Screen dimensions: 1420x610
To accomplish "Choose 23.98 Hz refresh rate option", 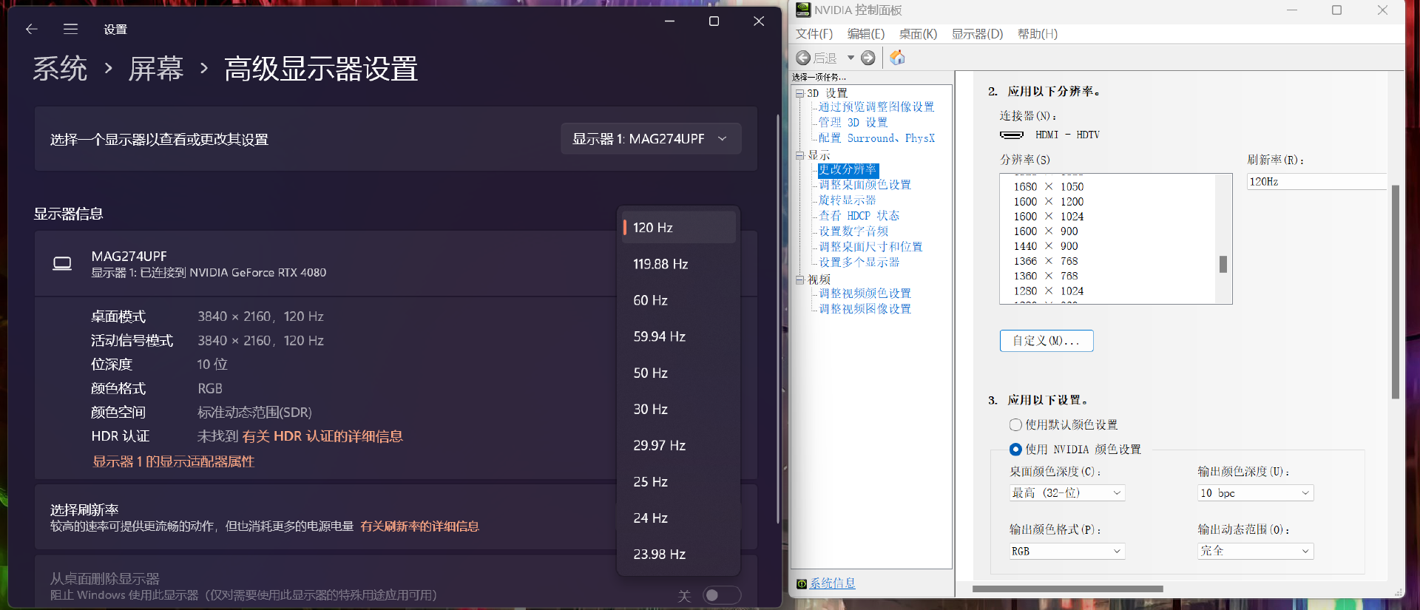I will (679, 554).
